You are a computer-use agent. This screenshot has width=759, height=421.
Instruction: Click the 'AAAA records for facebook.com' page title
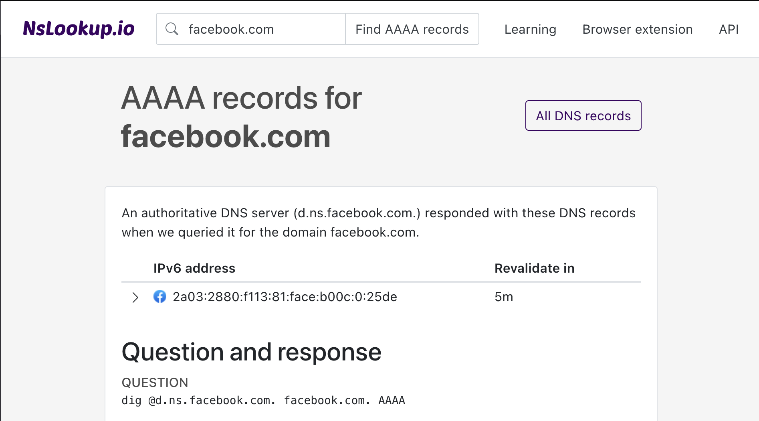click(x=241, y=115)
